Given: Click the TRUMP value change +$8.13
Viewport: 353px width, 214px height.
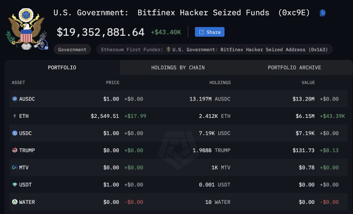Looking at the screenshot, I should coord(329,150).
